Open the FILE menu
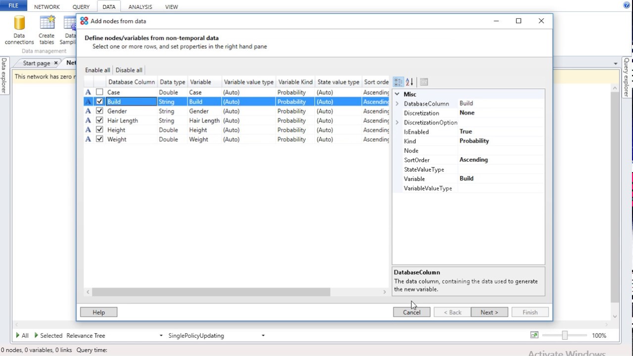 click(13, 6)
